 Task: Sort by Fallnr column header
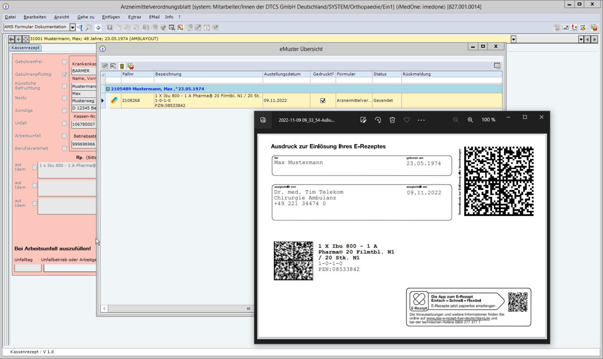click(137, 74)
